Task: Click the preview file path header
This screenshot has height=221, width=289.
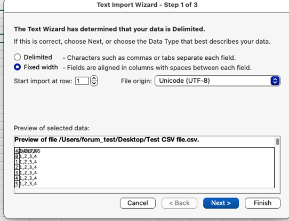Action: [x=107, y=140]
